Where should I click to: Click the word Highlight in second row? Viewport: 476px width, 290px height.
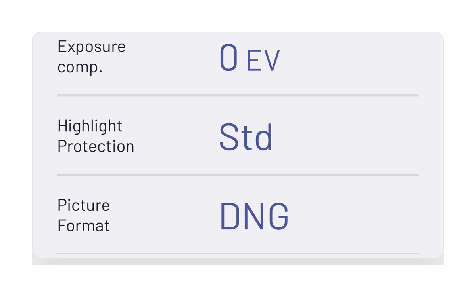pos(90,126)
